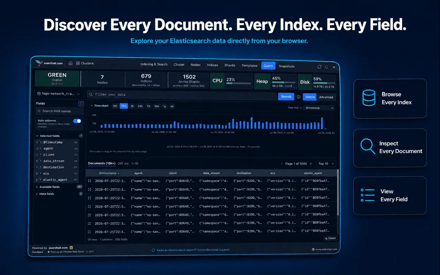Toggle the Auto columns switch
The height and width of the screenshot is (275, 440).
(x=77, y=121)
